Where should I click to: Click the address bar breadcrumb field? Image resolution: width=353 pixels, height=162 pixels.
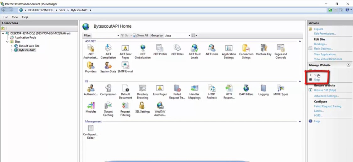pyautogui.click(x=173, y=10)
